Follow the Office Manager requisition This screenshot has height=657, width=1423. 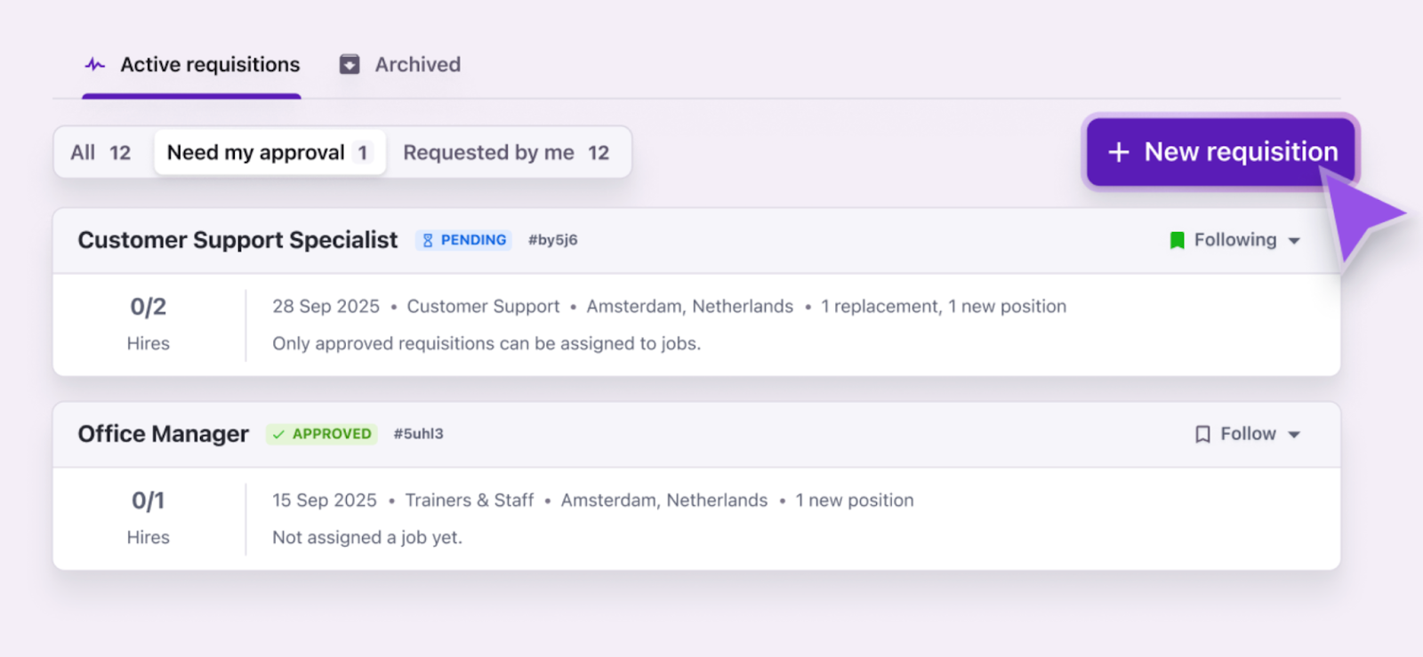point(1247,434)
